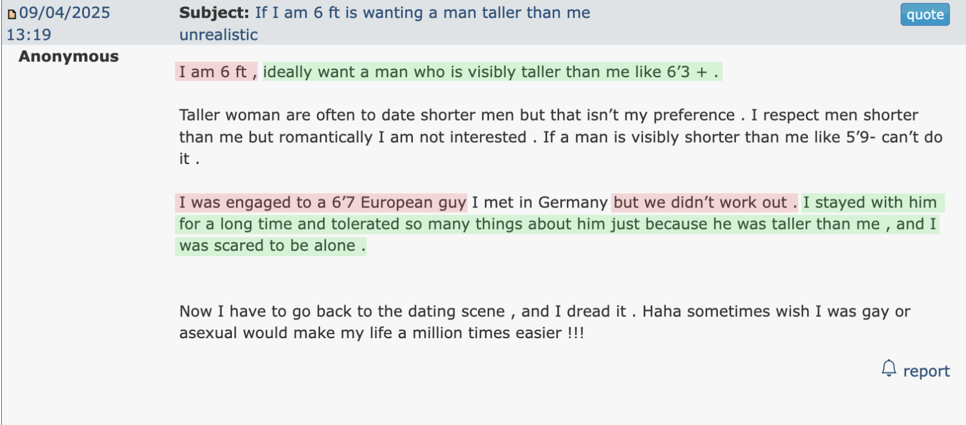This screenshot has width=966, height=425.
Task: Click the 'Now I have to go back' paragraph
Action: [x=545, y=322]
